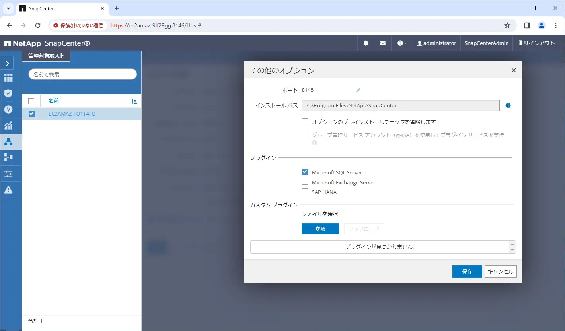565x331 pixels.
Task: Click the サインアウト sign-out link
Action: pos(537,43)
